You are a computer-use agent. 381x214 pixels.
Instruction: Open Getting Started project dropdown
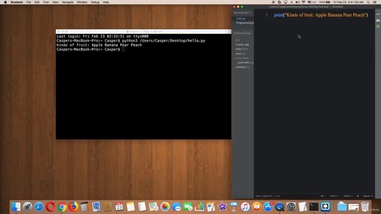243,33
